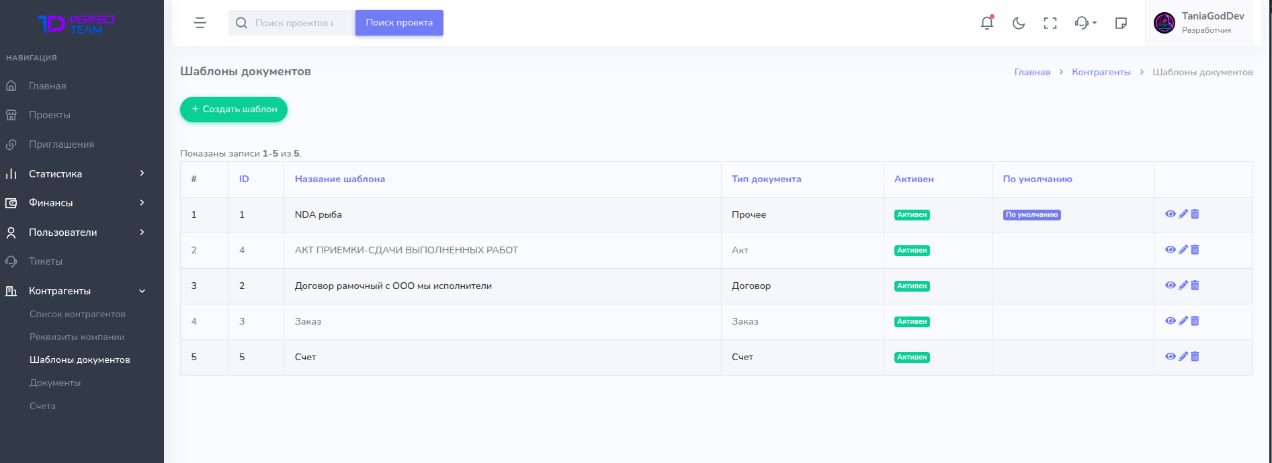Open Приглашения in the sidebar
Screen dimensions: 1272x463
click(x=82, y=144)
